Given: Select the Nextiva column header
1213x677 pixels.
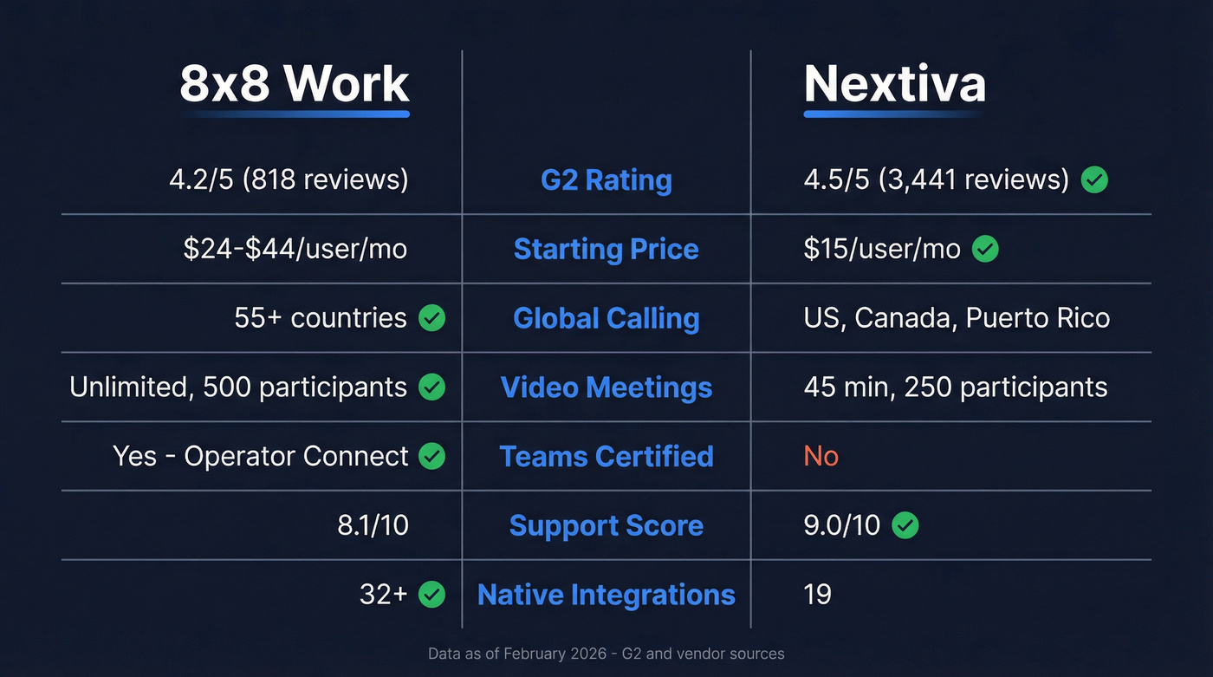Looking at the screenshot, I should pyautogui.click(x=894, y=83).
